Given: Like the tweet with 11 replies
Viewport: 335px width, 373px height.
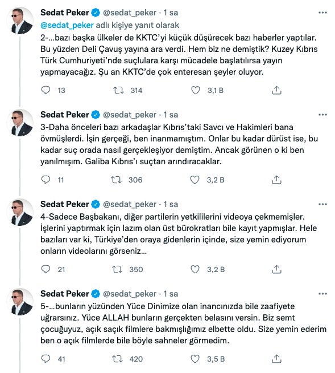Looking at the screenshot, I should (195, 180).
